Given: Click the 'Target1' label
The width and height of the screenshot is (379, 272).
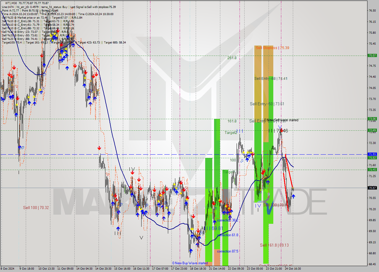Looking at the screenshot, I should (229, 172).
